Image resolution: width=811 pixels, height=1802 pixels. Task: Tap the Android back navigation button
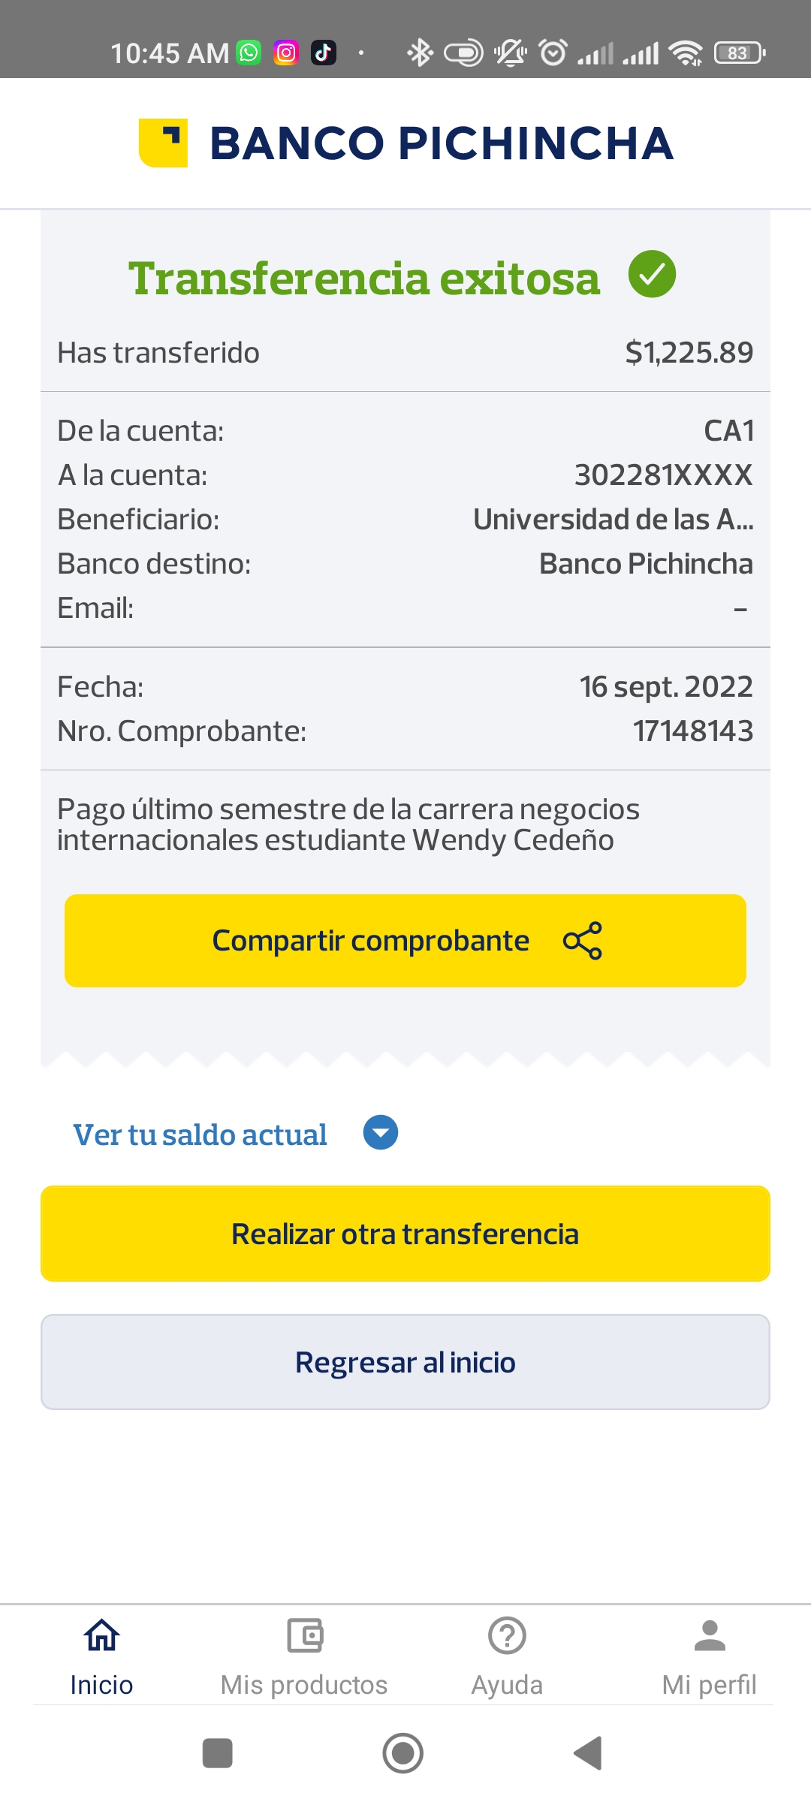coord(589,1753)
